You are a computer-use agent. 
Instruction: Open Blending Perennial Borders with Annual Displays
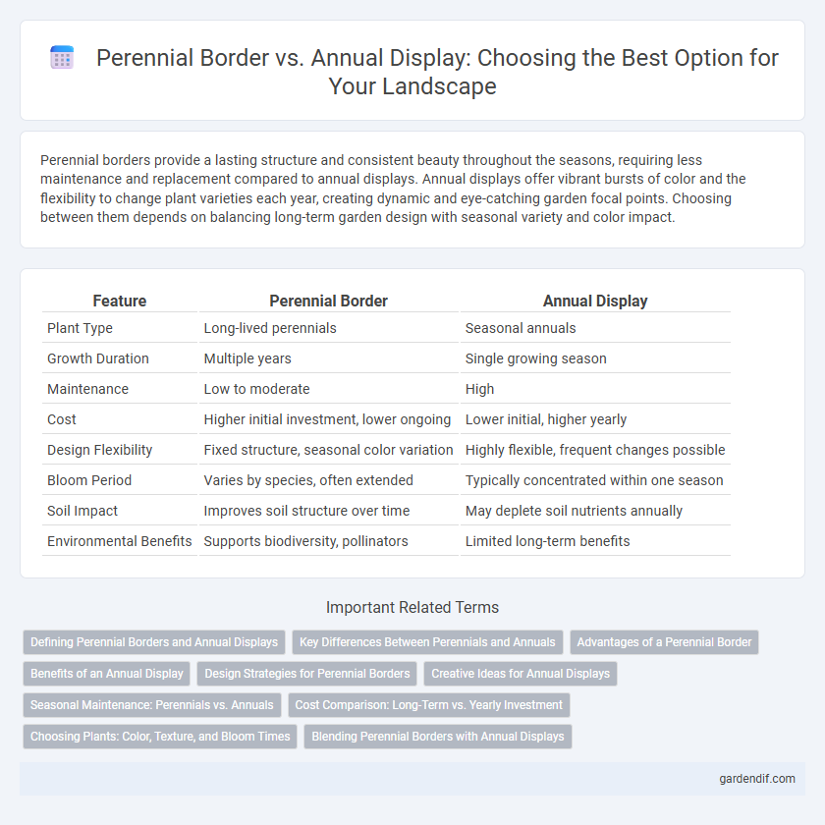pos(438,737)
